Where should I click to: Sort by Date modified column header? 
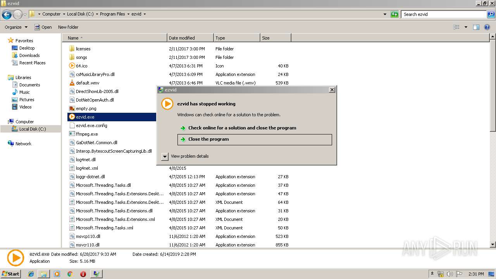point(190,38)
